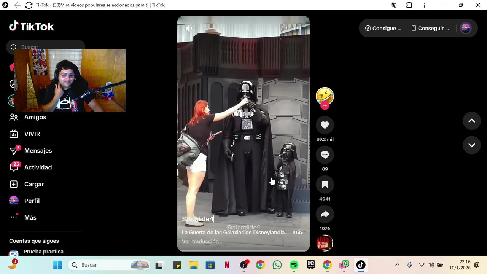Click the Cargar plus square icon

pos(14,184)
